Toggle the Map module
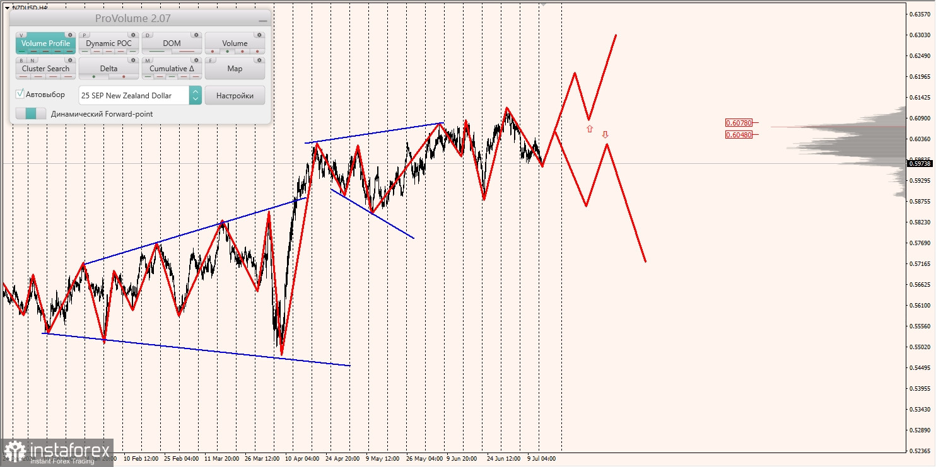 [235, 68]
